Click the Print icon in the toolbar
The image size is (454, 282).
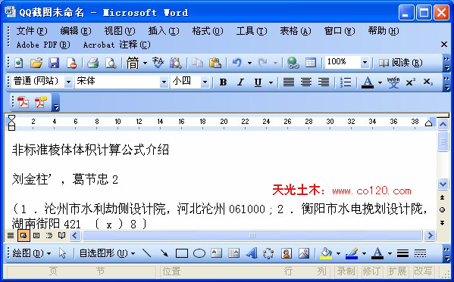93,63
